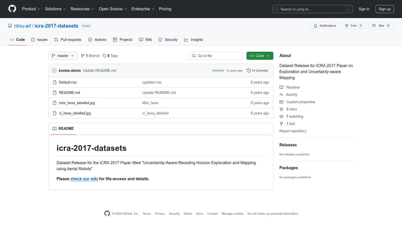The height and width of the screenshot is (251, 402).
Task: Click the Sign up button
Action: pyautogui.click(x=385, y=9)
